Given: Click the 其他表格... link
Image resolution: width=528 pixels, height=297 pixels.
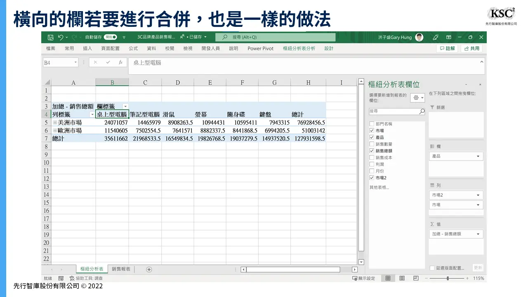Looking at the screenshot, I should 379,187.
